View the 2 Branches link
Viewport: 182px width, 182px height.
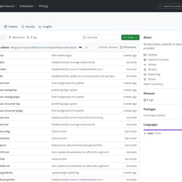pyautogui.click(x=17, y=37)
